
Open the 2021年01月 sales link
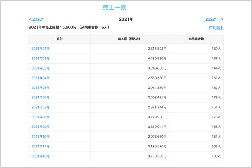tap(40, 49)
